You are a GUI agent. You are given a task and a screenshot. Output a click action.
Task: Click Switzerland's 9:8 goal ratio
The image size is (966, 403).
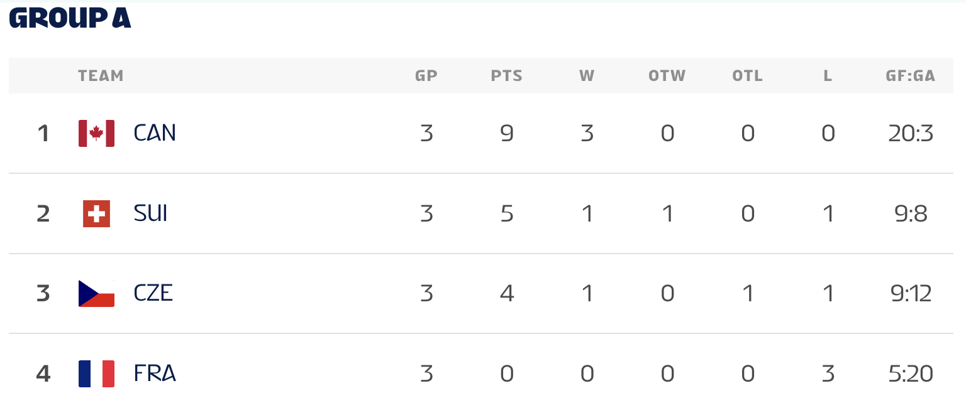pos(910,213)
